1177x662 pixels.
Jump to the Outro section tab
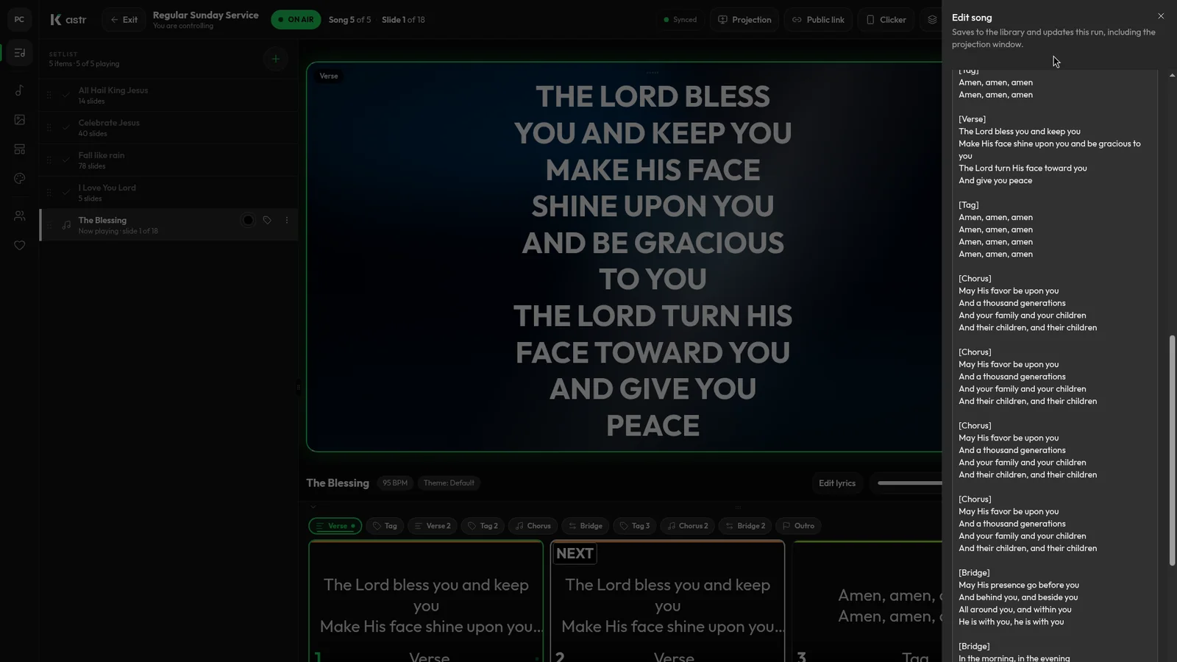[798, 526]
